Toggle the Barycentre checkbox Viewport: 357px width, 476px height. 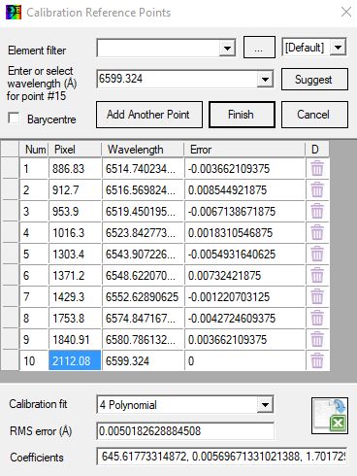(x=14, y=119)
